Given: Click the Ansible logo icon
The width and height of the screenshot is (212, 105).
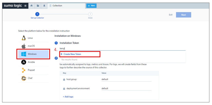Looking at the screenshot, I should [24, 62].
